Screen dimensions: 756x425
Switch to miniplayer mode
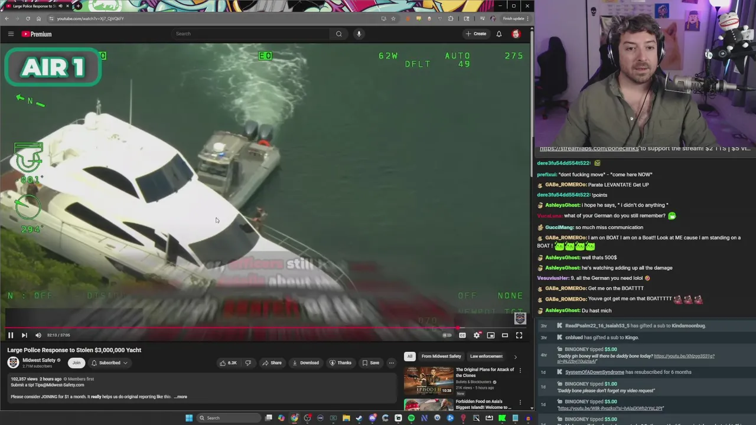491,335
